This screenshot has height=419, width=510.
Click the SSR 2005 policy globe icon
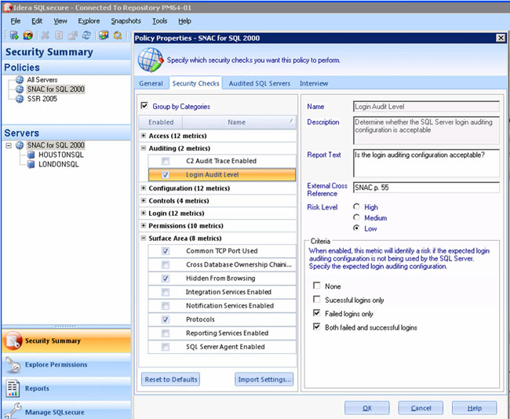click(x=20, y=99)
